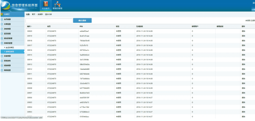Delete row 30919

(244, 36)
